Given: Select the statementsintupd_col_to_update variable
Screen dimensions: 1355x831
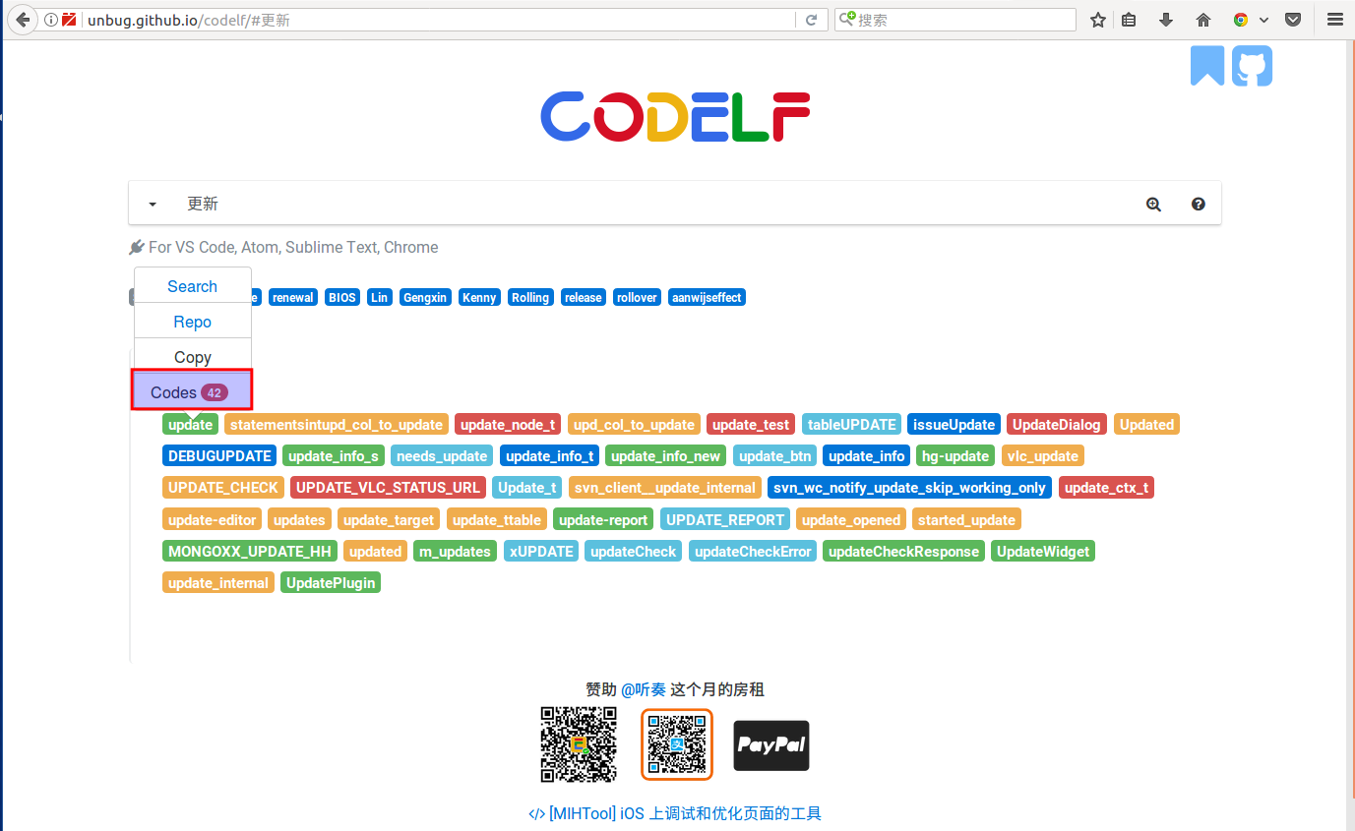Looking at the screenshot, I should click(337, 425).
